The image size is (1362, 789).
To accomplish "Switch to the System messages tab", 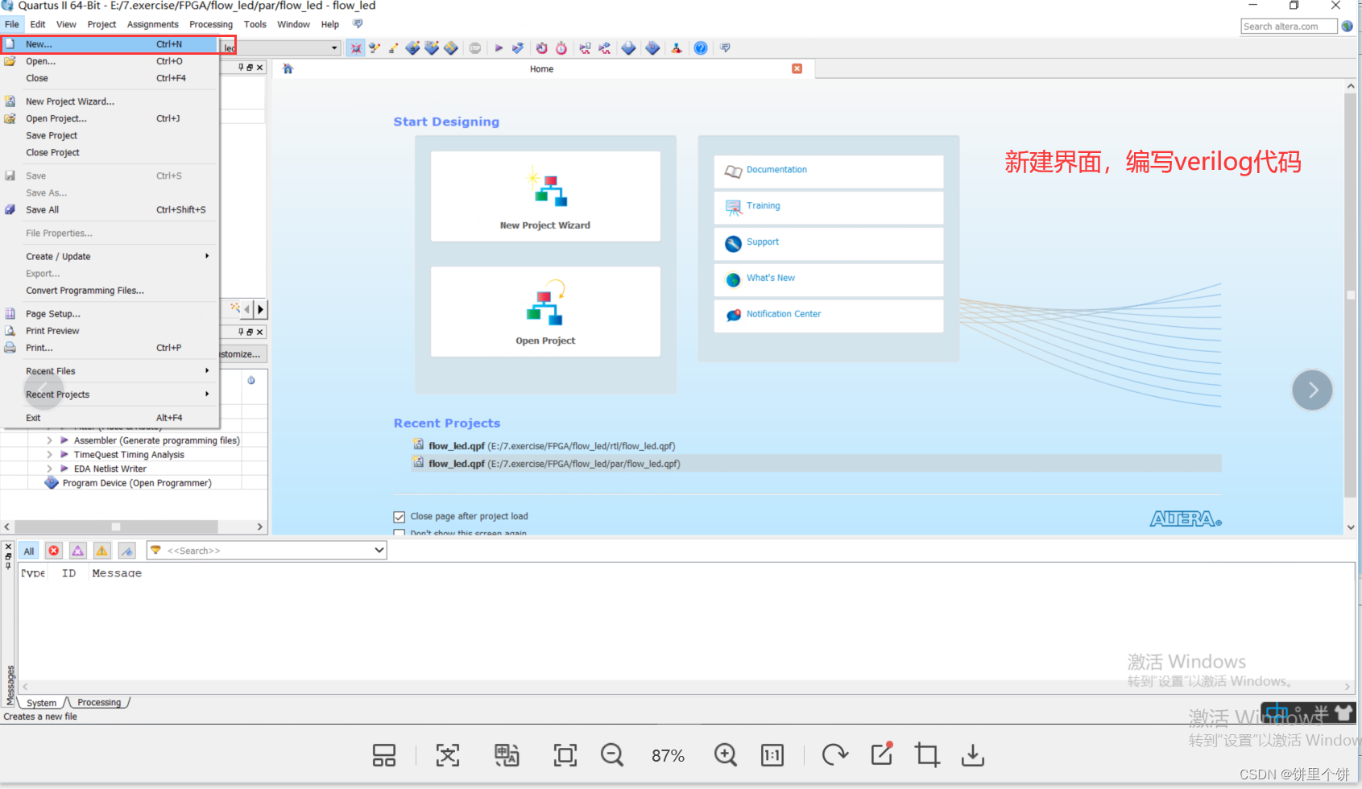I will [42, 703].
